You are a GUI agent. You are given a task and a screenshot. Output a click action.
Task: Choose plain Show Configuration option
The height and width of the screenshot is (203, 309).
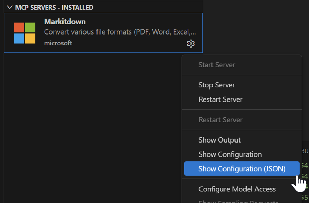[x=230, y=154]
